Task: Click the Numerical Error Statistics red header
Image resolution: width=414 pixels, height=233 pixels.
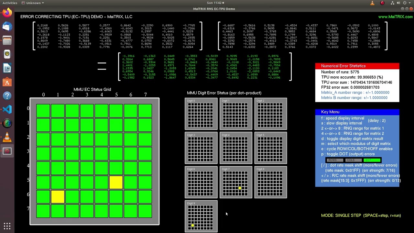Action: [x=357, y=66]
